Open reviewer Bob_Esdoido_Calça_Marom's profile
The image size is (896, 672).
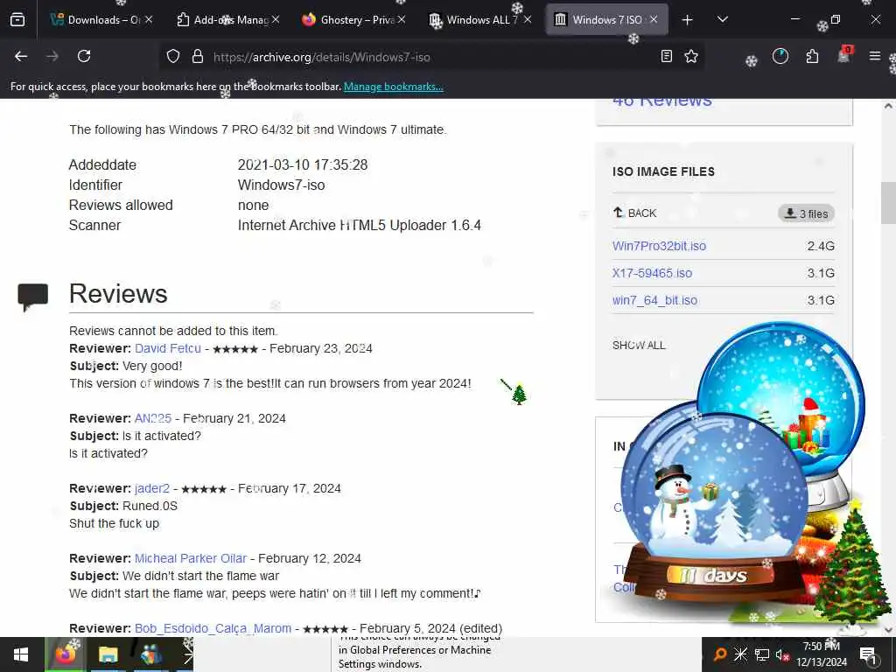[213, 628]
